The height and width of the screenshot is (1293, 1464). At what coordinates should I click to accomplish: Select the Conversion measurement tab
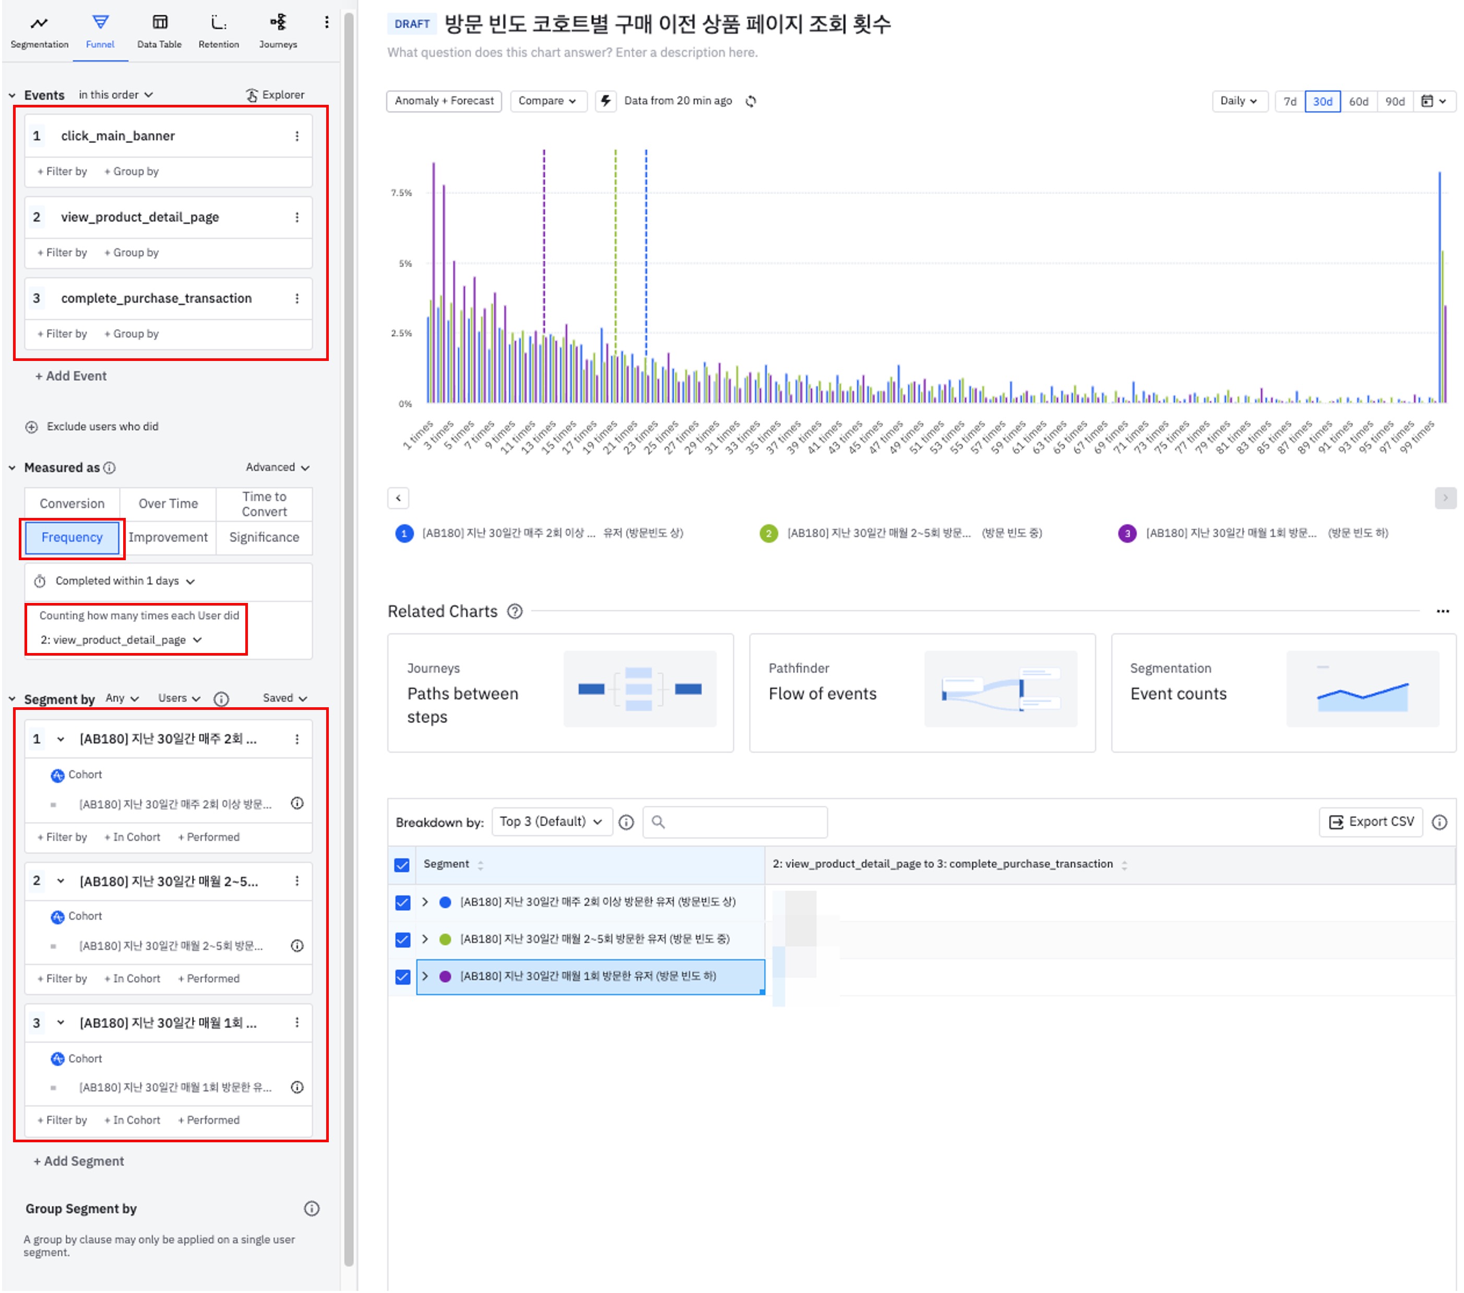click(x=72, y=503)
